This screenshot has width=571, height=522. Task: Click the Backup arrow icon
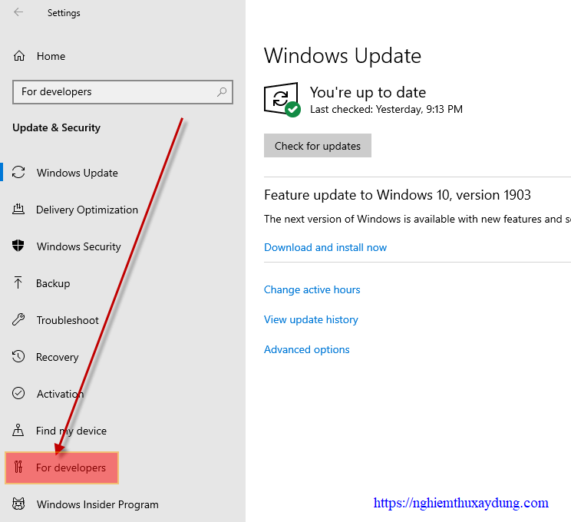18,282
